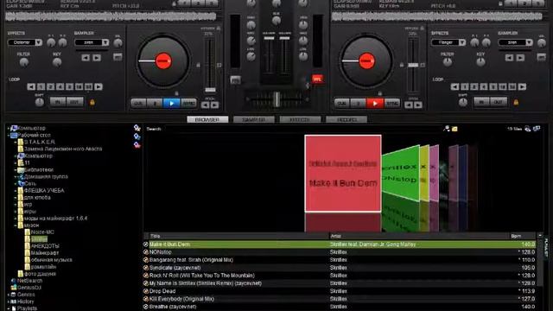Pitch bend up on the left deck
Screen dimensions: 553x311
214,105
